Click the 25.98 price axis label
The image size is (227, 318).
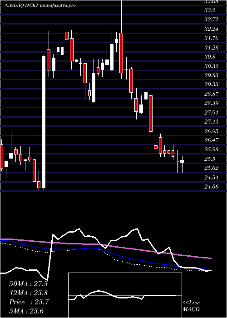212,149
